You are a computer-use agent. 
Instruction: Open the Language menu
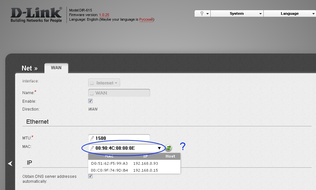click(290, 13)
